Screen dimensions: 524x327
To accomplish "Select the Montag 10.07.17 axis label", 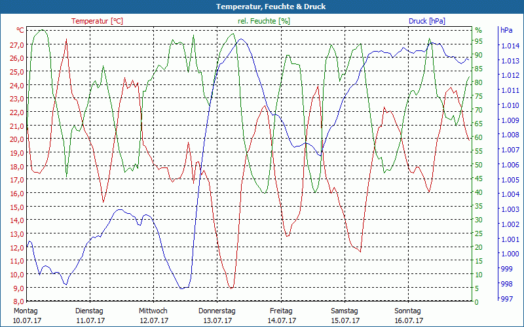I will pos(27,316).
